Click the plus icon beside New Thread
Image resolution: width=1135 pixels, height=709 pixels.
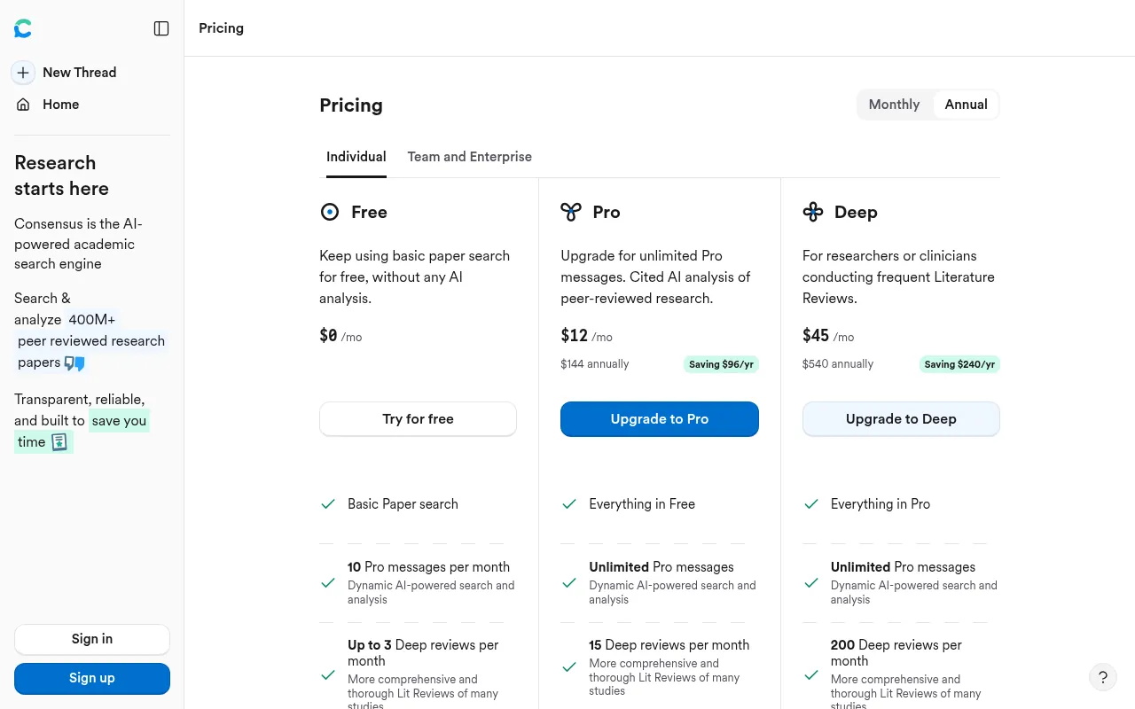pyautogui.click(x=23, y=73)
